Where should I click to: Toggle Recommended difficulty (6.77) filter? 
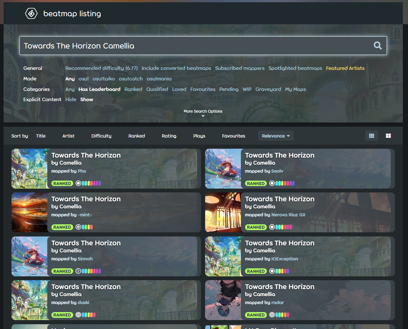pos(101,68)
